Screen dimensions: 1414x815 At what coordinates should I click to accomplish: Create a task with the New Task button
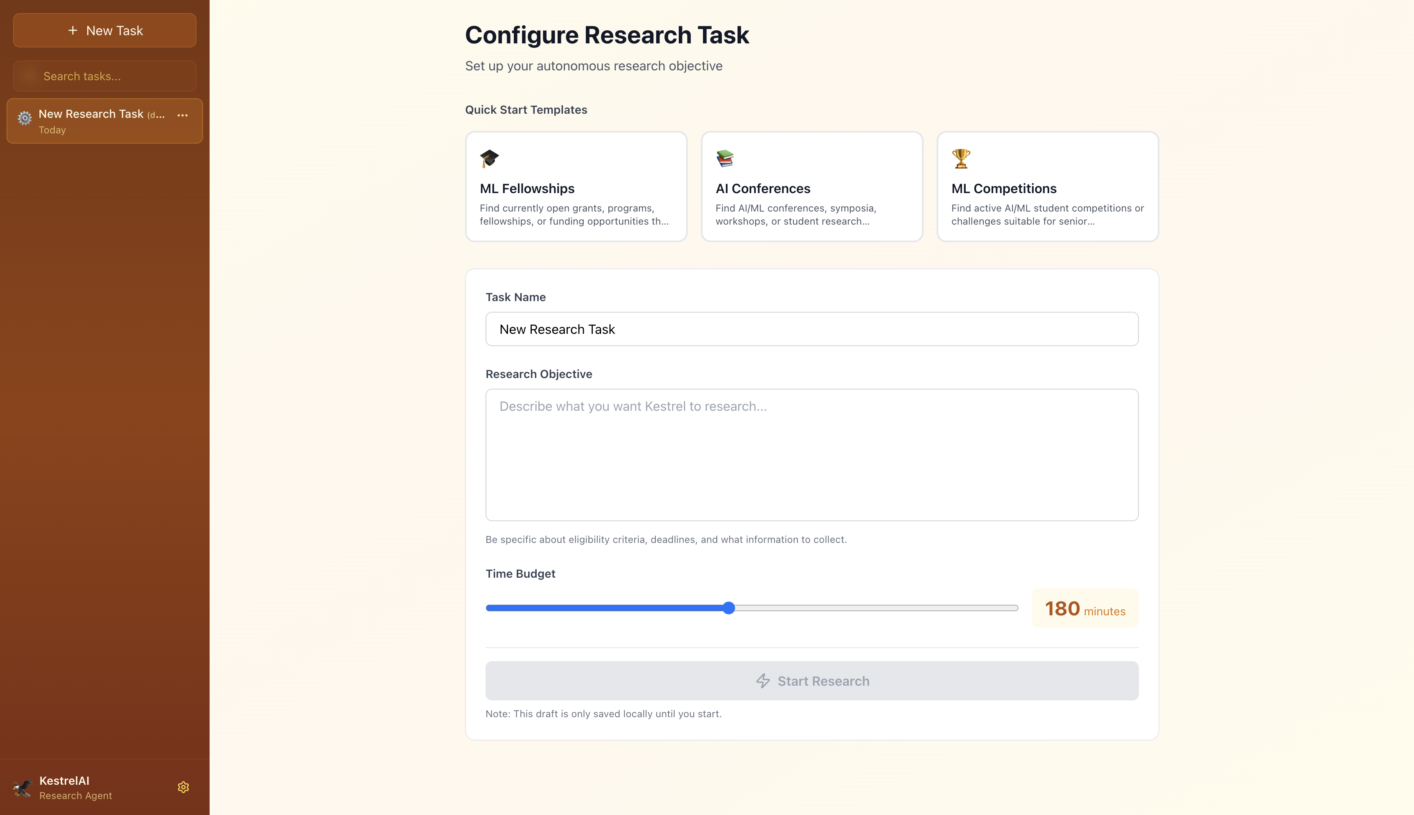(105, 30)
